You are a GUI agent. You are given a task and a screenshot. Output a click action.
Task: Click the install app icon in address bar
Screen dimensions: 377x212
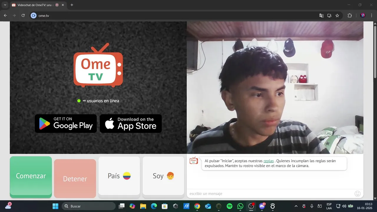(x=329, y=16)
